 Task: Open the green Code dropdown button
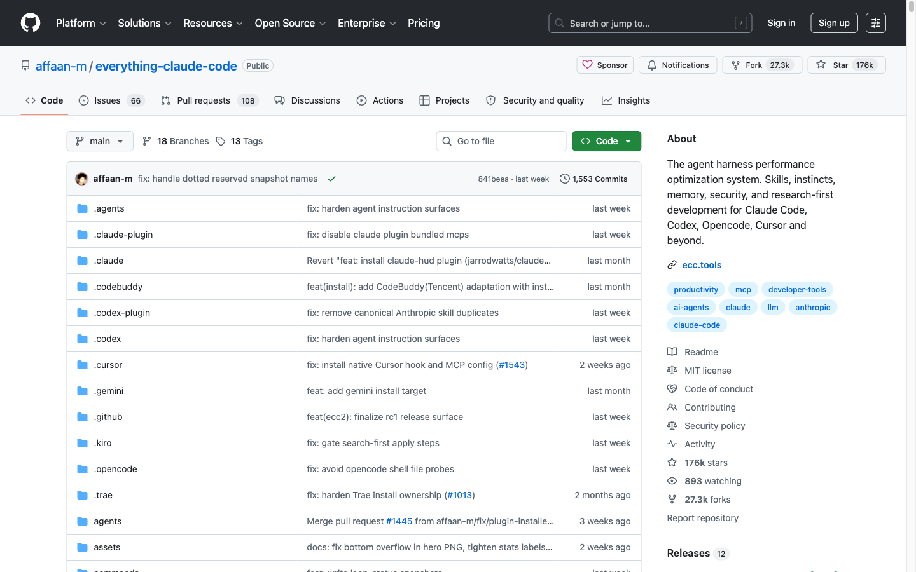(x=607, y=141)
